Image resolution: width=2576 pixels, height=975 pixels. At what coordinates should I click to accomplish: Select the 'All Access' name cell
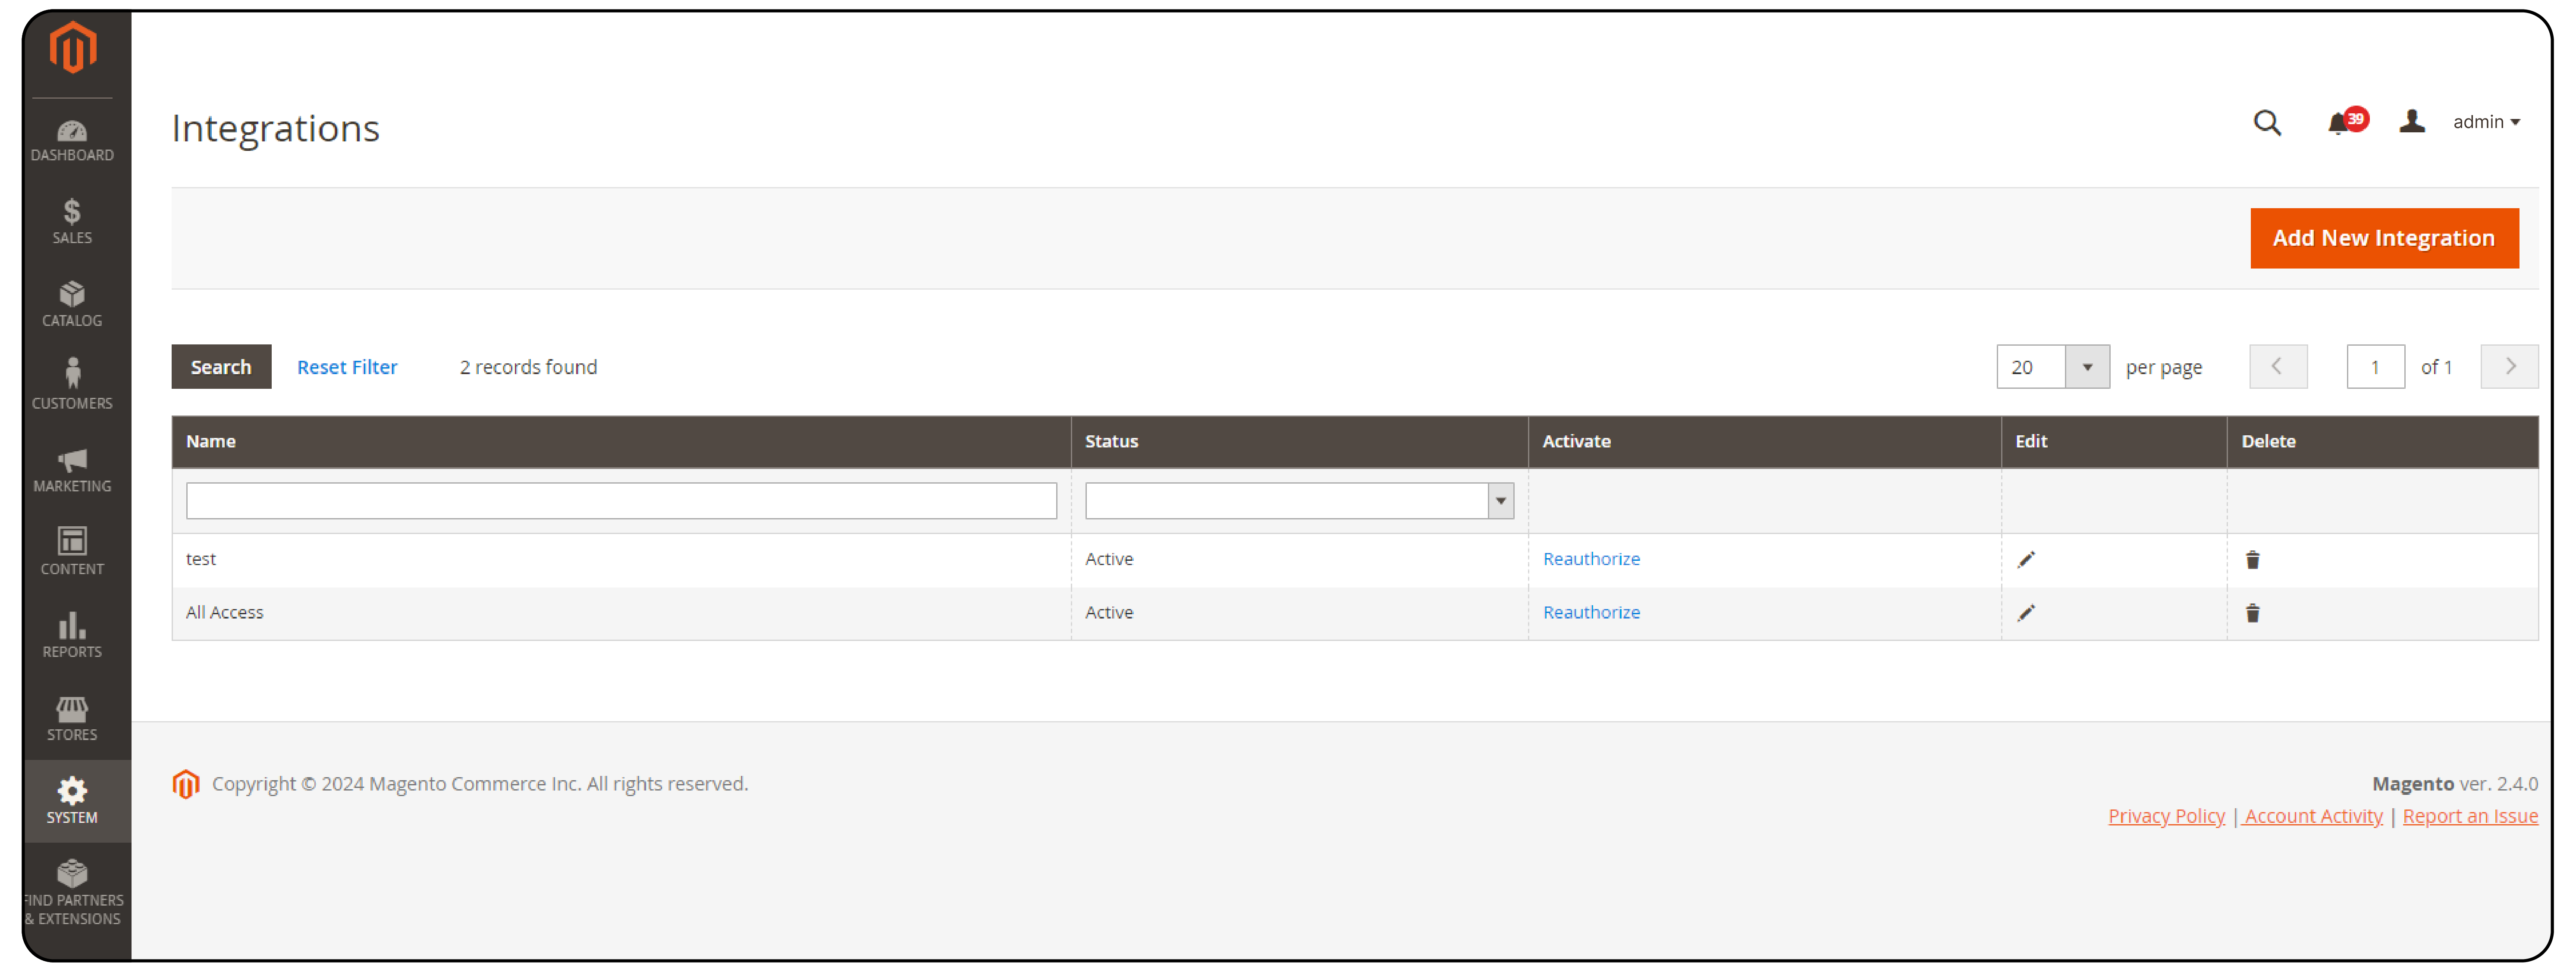[x=621, y=612]
